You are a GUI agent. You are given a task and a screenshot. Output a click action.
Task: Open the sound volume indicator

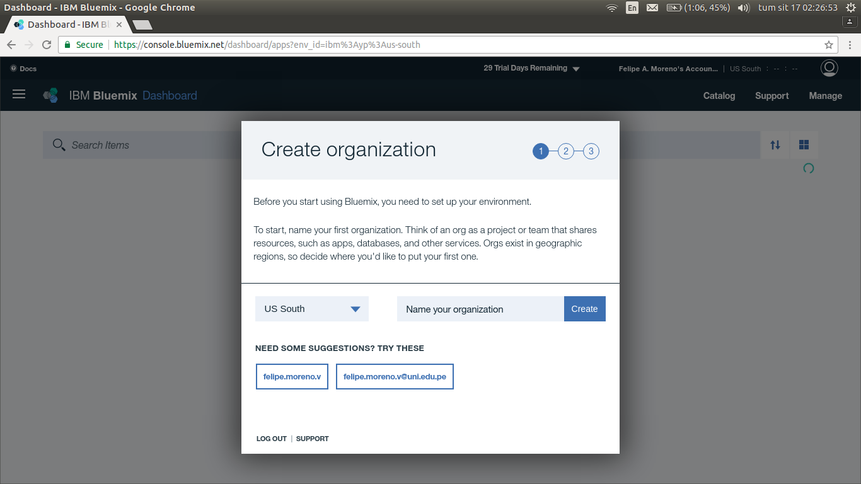(x=743, y=8)
